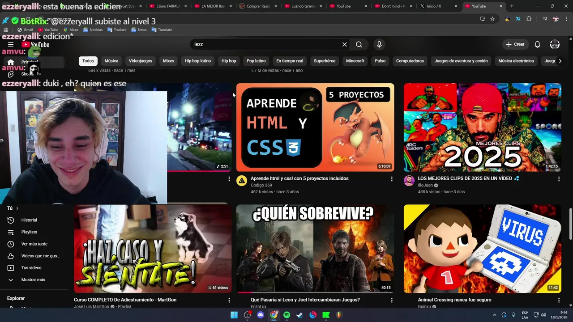Open the Animal Crossing VIRUS thumbnail
This screenshot has height=322, width=573.
(x=482, y=249)
